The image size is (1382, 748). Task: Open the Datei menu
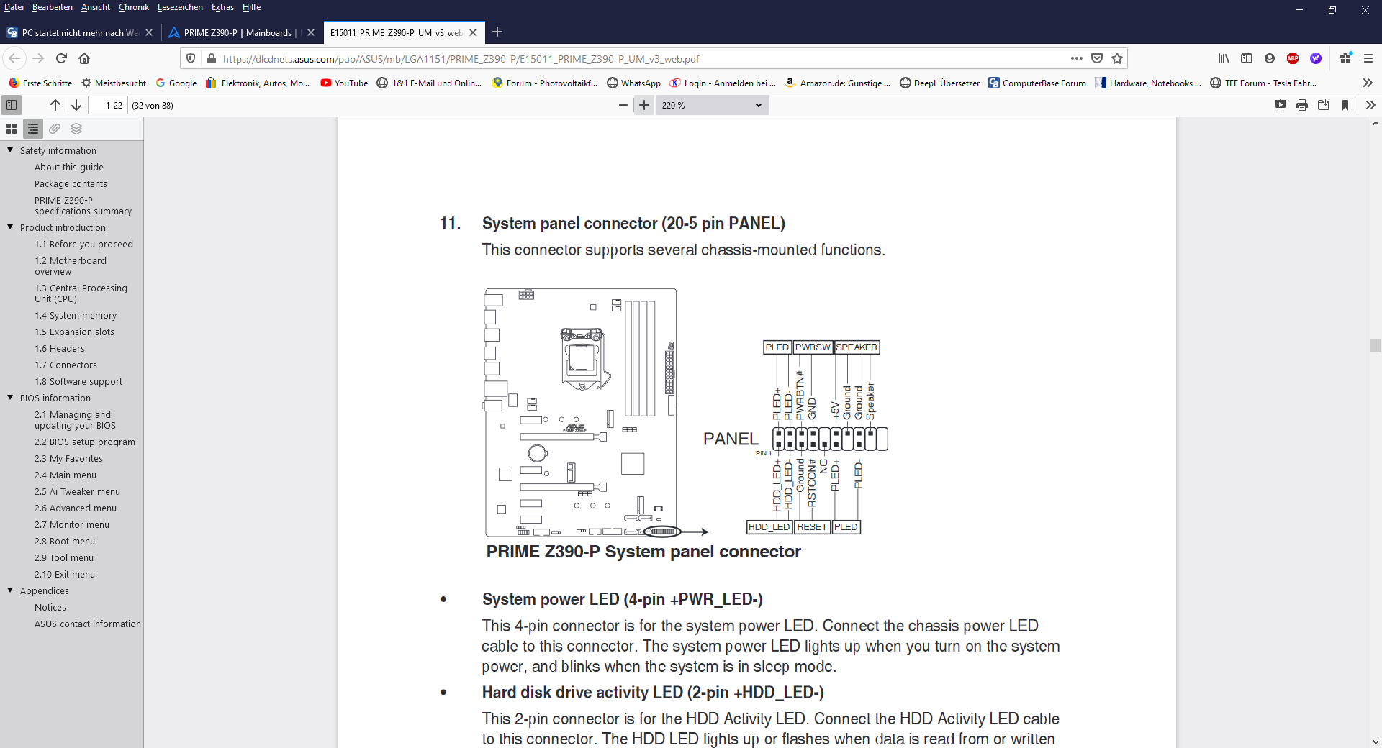click(14, 7)
